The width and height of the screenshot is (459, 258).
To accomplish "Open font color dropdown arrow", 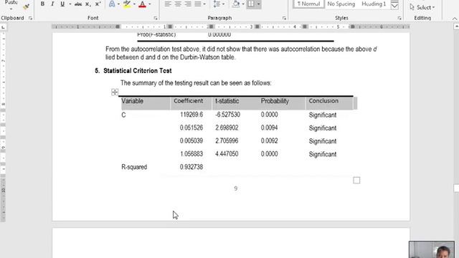I will click(x=150, y=4).
